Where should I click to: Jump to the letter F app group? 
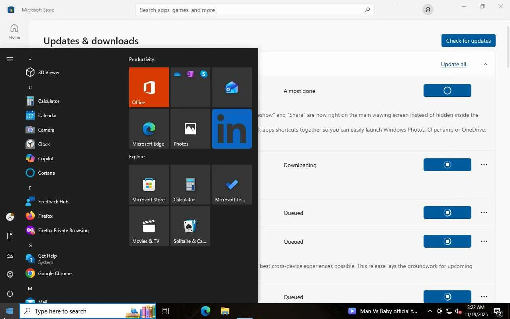click(x=30, y=188)
